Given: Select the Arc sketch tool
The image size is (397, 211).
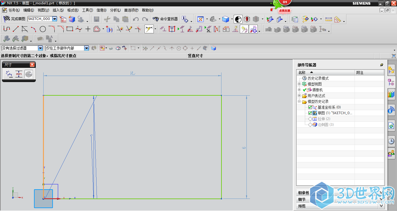Looking at the screenshot, I should [34, 29].
